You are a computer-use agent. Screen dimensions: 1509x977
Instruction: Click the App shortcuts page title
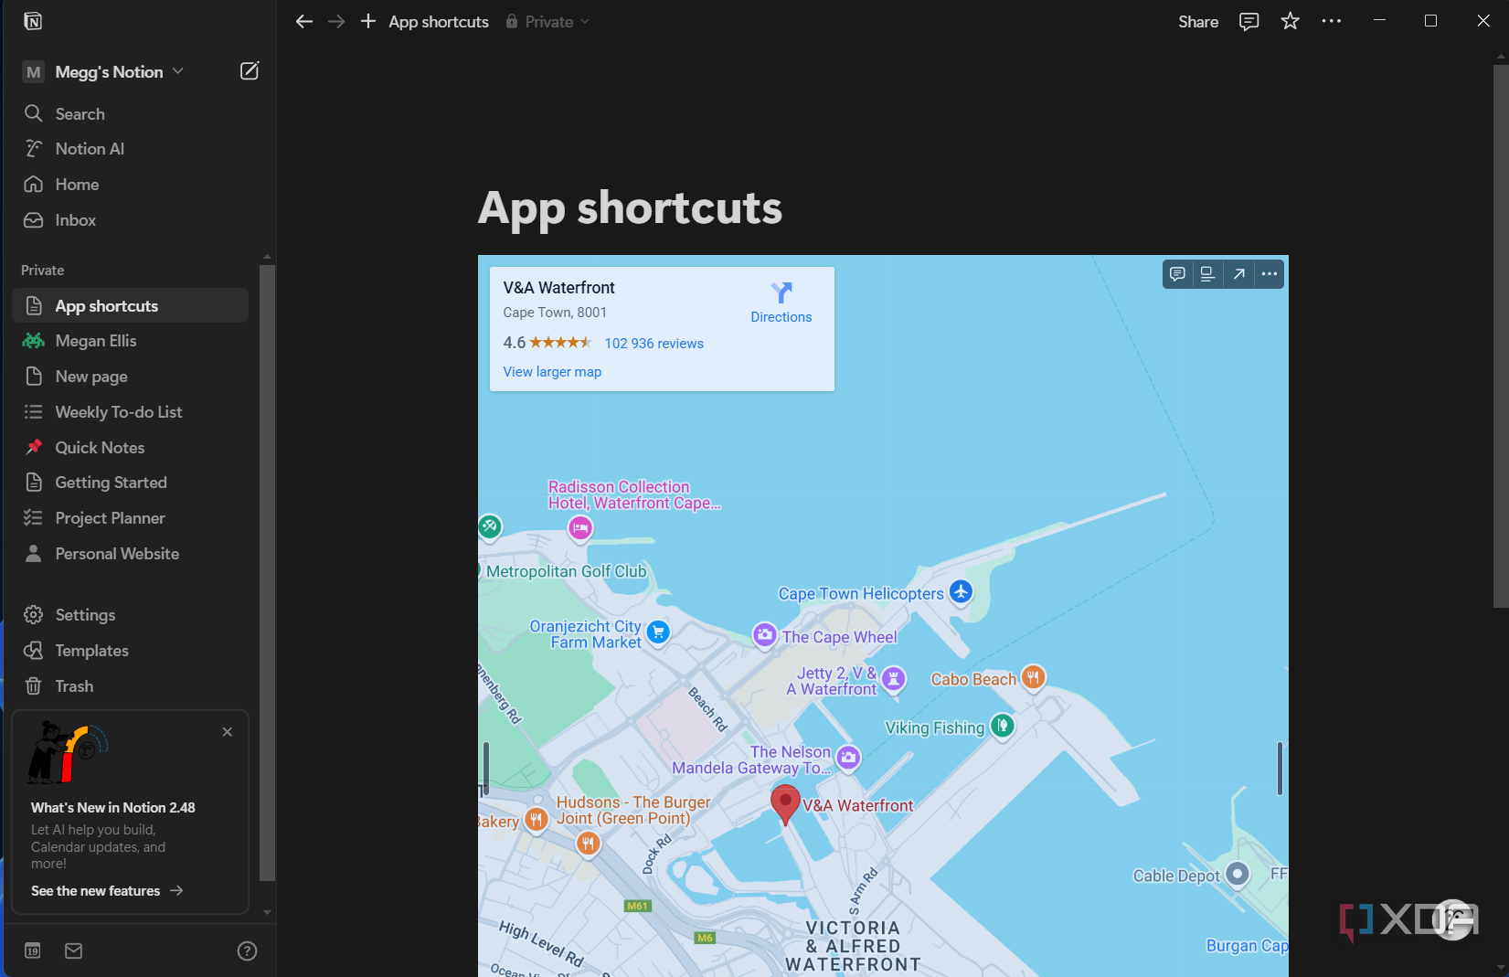[630, 207]
